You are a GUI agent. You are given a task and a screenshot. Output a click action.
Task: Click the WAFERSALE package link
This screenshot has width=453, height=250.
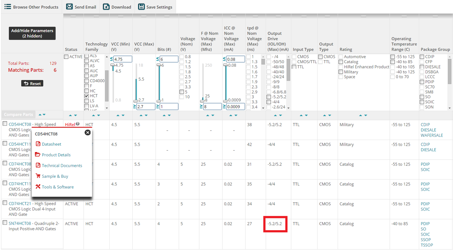pos(432,135)
